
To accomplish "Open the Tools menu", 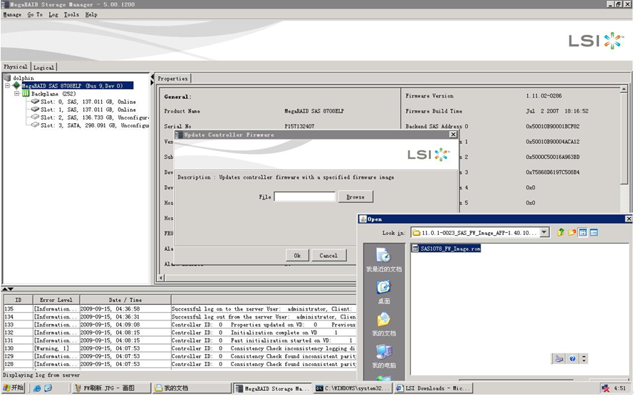I will [x=71, y=14].
